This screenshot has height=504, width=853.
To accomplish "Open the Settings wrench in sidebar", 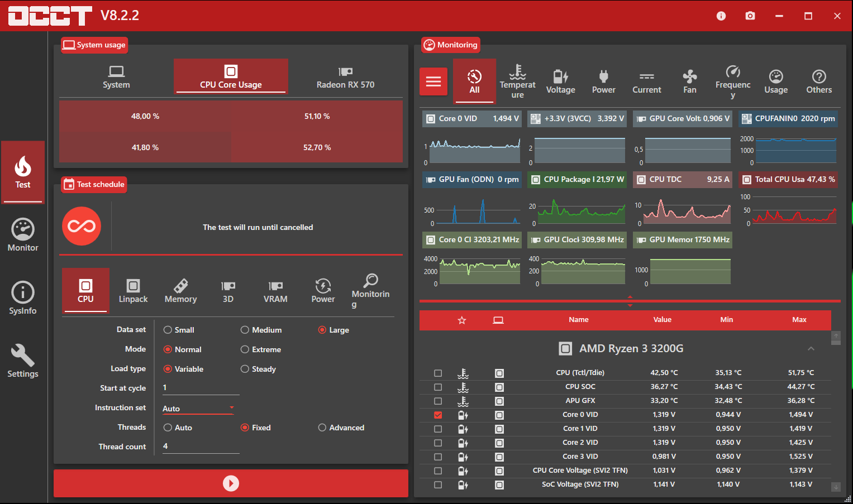I will pyautogui.click(x=23, y=361).
